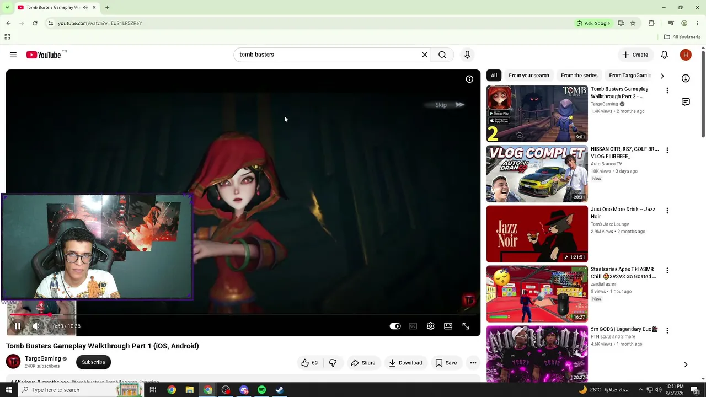Image resolution: width=706 pixels, height=397 pixels.
Task: Open Chrome media controls icon
Action: point(671,23)
